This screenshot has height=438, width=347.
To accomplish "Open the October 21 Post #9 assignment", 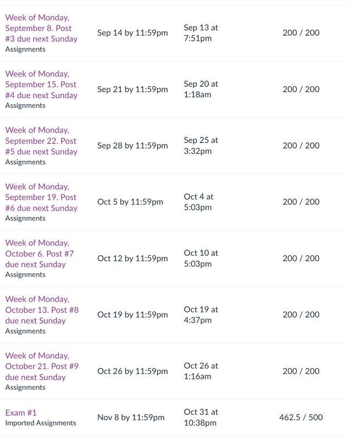I will point(42,366).
